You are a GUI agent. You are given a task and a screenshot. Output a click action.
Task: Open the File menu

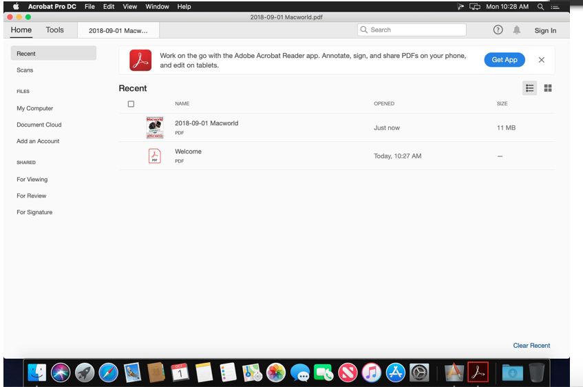pos(89,6)
